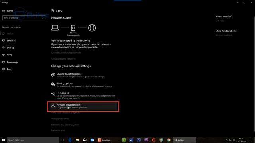Viewport: 255px width, 143px height.
Task: Open Sharing options
Action: pos(82,85)
